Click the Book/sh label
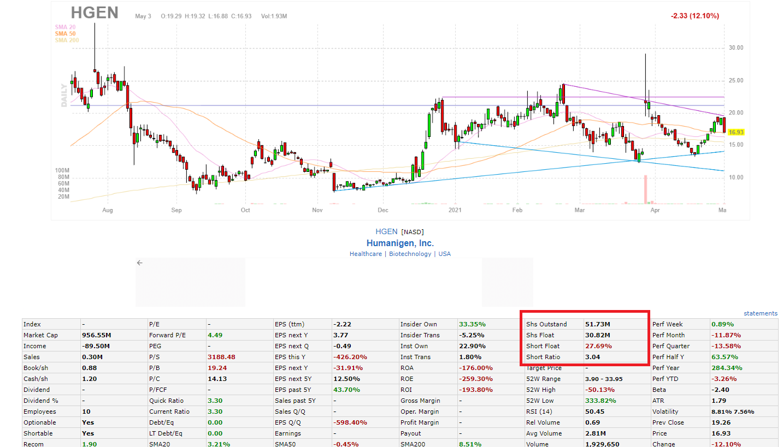Image resolution: width=783 pixels, height=447 pixels. click(x=36, y=368)
